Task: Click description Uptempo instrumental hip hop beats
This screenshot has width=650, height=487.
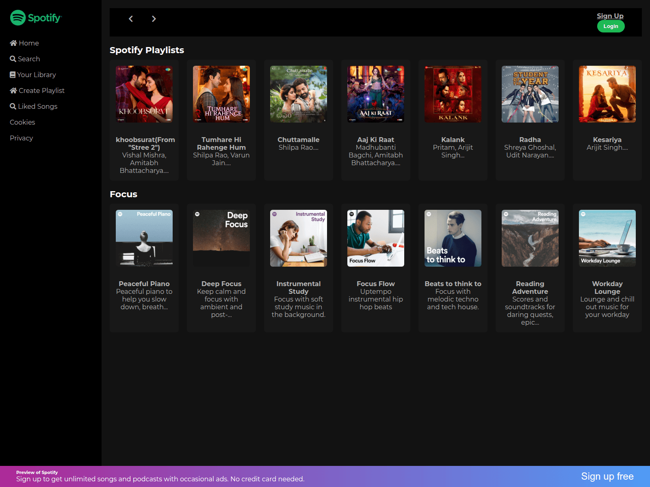Action: [376, 299]
